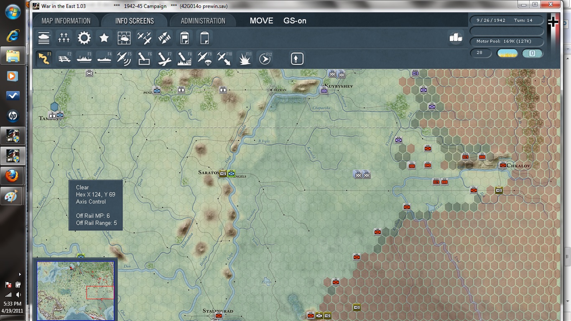The height and width of the screenshot is (321, 571).
Task: Select the HQ unit at Saratov
Action: coord(223,173)
